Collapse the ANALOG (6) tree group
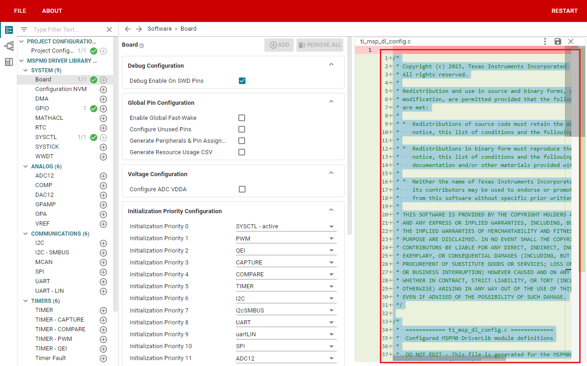The width and height of the screenshot is (587, 366). coord(26,167)
